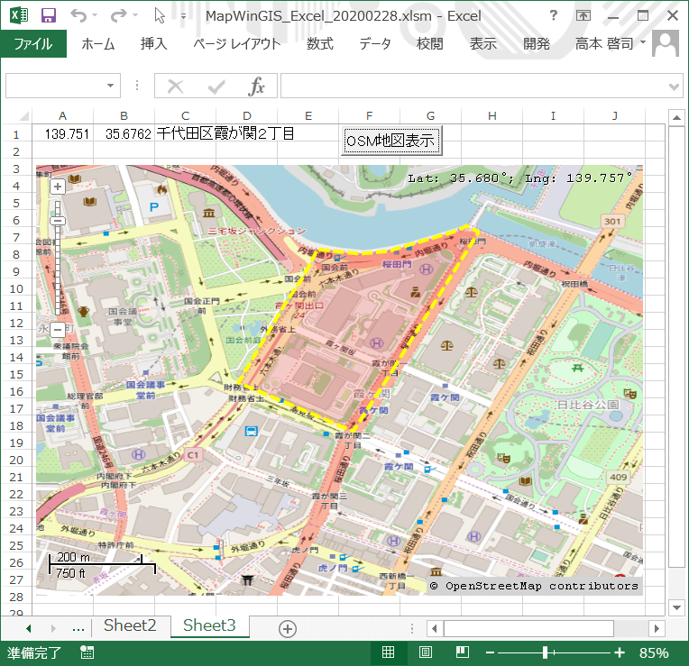
Task: Cancel formula entry with X icon
Action: pos(175,87)
